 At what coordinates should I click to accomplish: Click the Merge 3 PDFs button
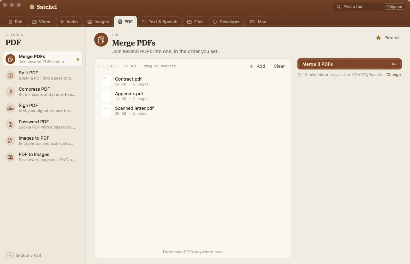(x=349, y=64)
